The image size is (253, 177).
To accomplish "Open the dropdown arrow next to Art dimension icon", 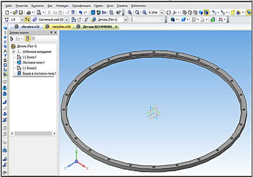I will [x=224, y=20].
